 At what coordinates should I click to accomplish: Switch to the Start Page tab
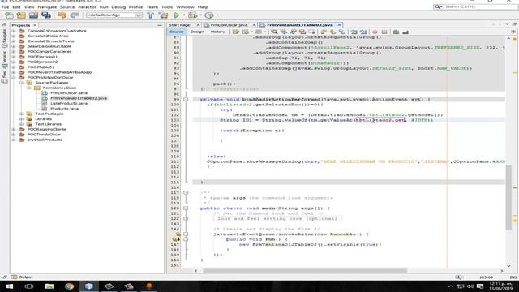coord(180,25)
